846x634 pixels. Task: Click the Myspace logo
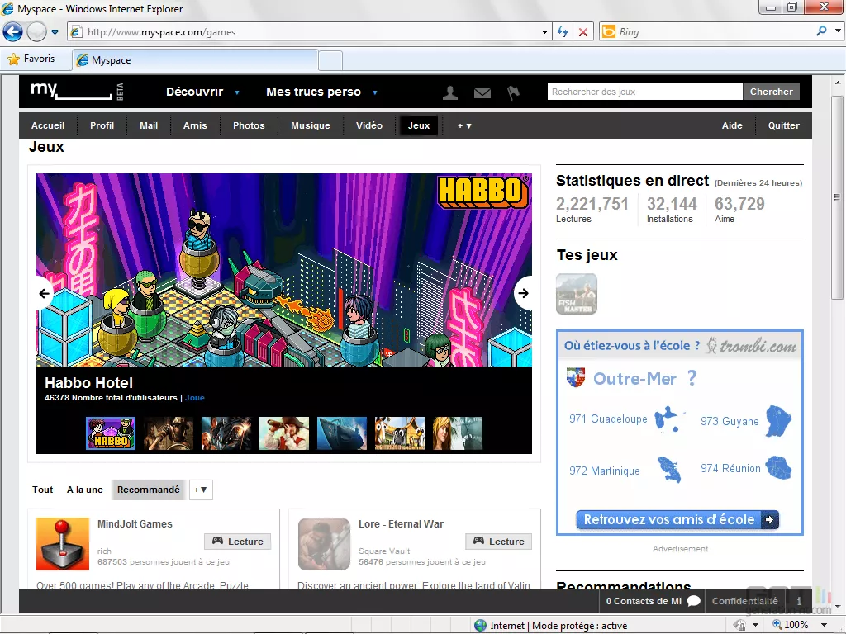click(x=77, y=91)
